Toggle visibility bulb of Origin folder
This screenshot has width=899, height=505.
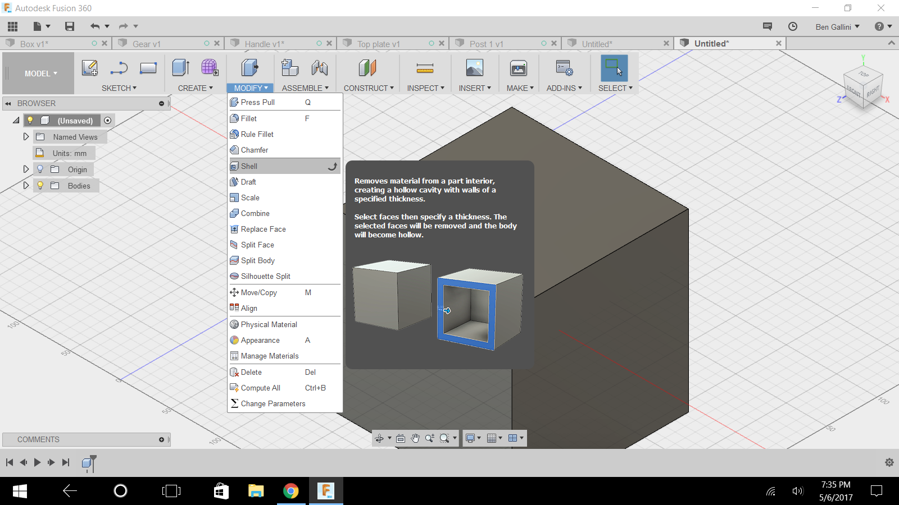click(x=40, y=169)
